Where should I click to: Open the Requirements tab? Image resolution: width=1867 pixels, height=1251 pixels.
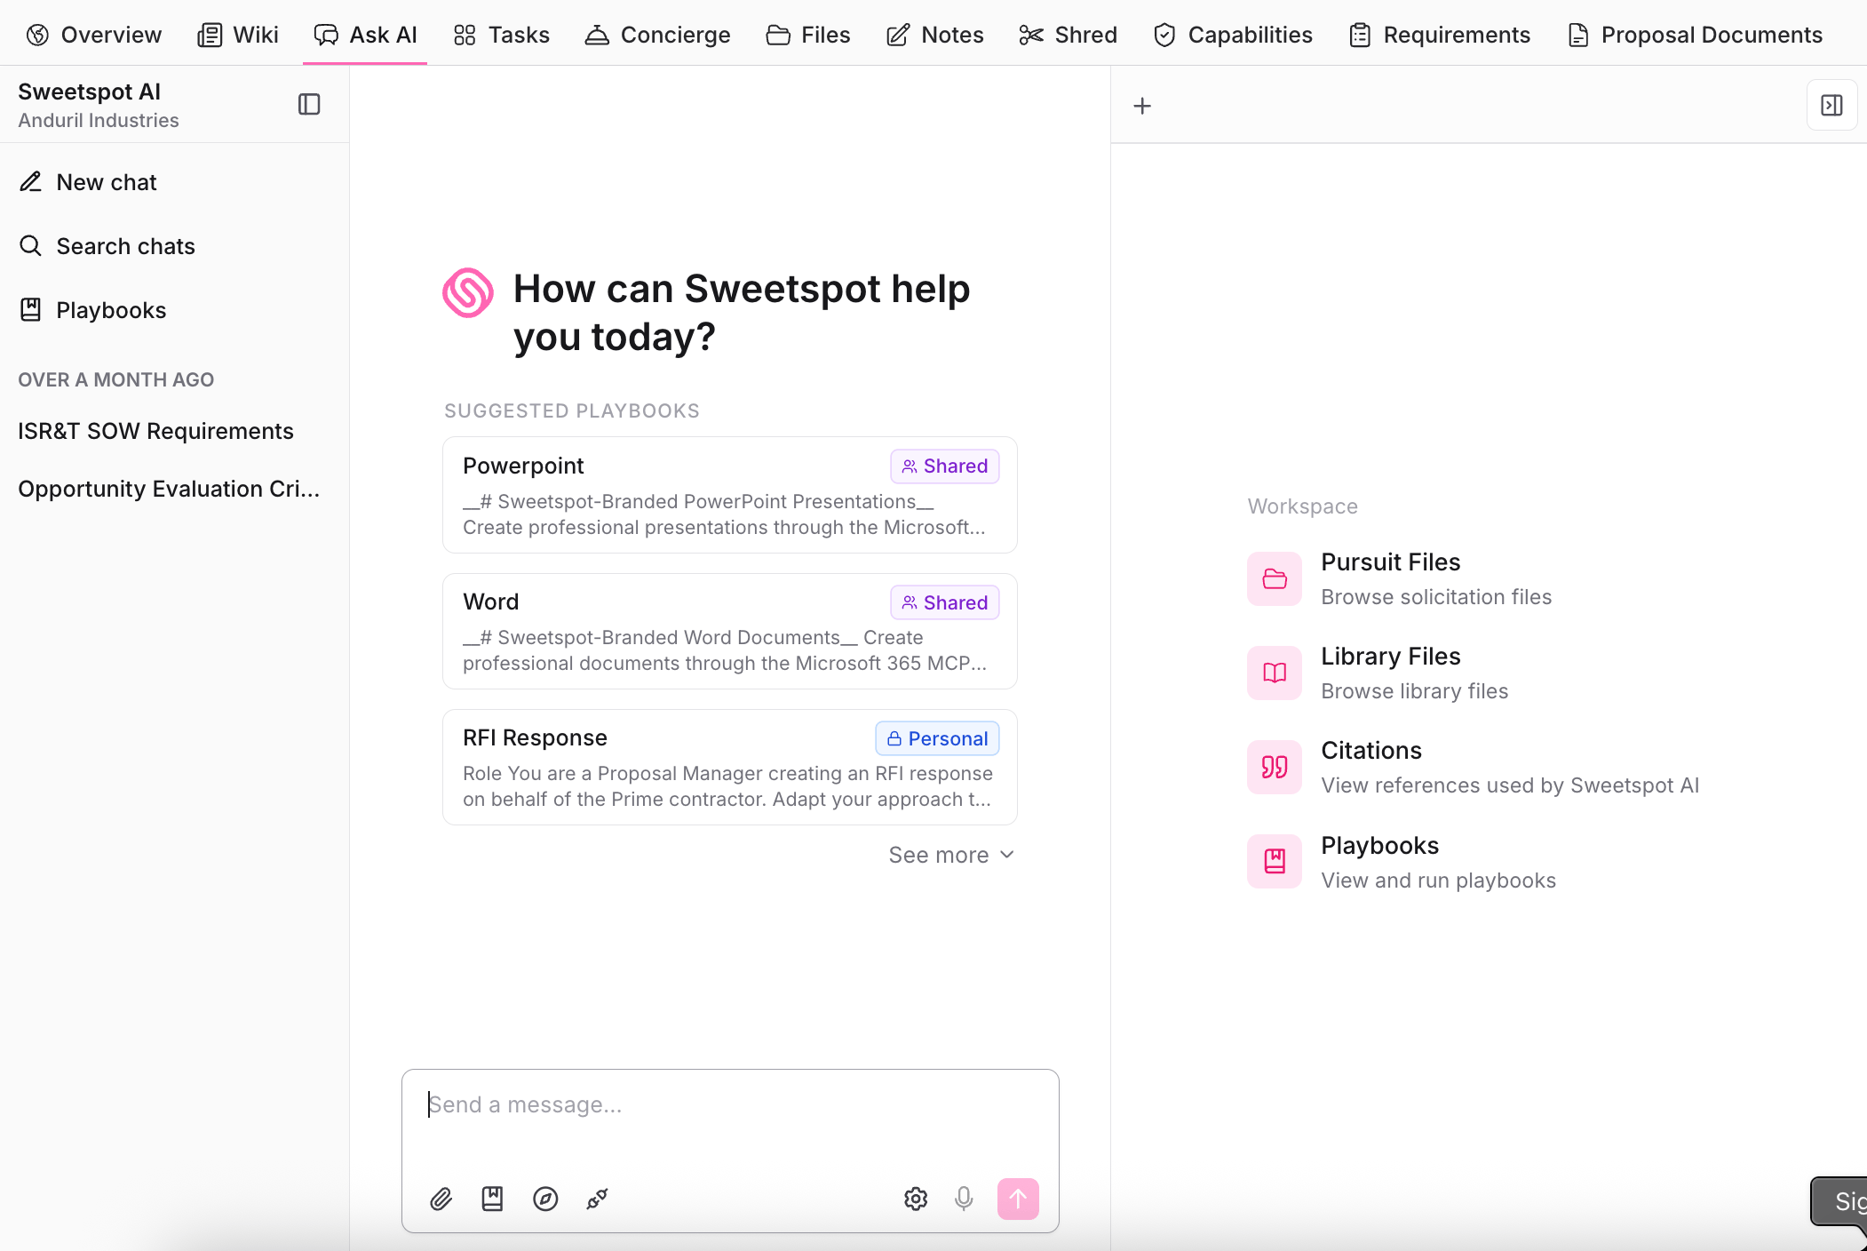tap(1440, 35)
